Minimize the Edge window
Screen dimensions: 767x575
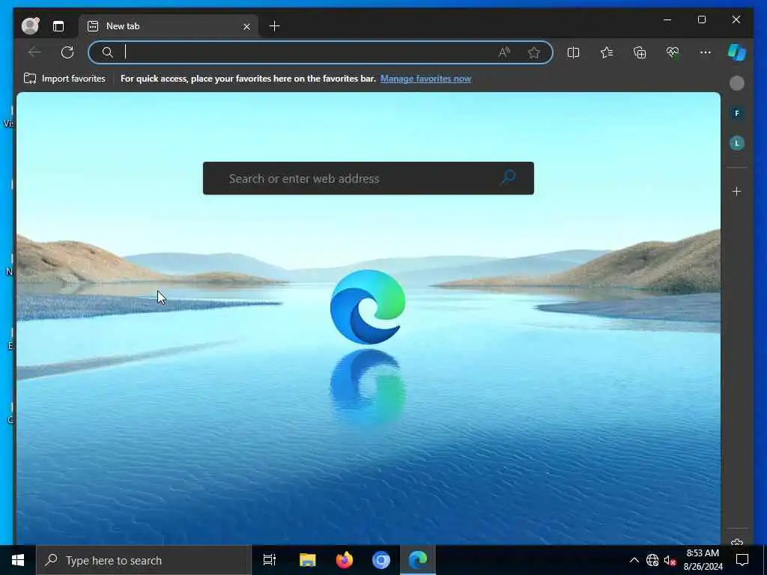tap(667, 20)
